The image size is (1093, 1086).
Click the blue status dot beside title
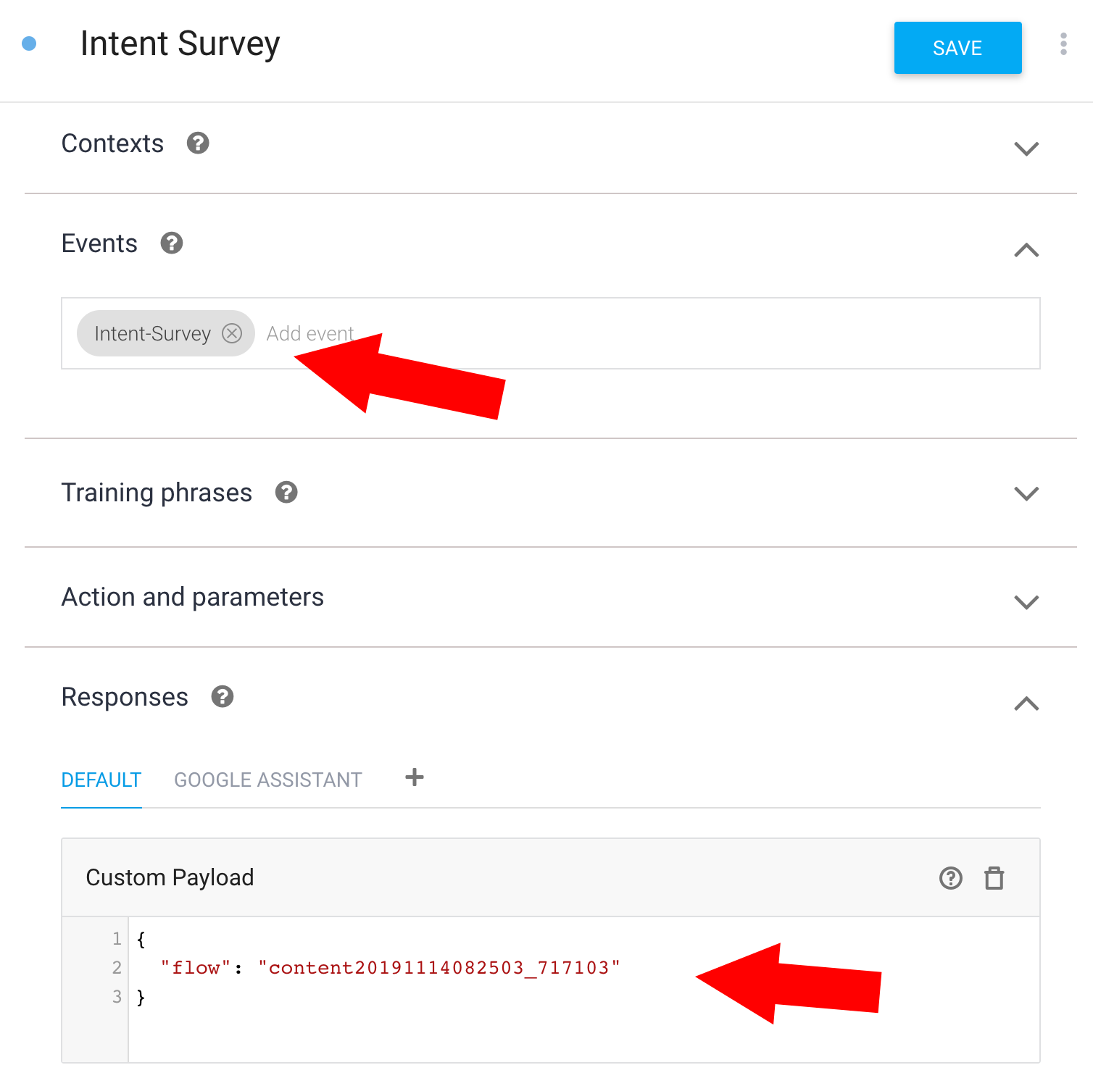[x=29, y=43]
